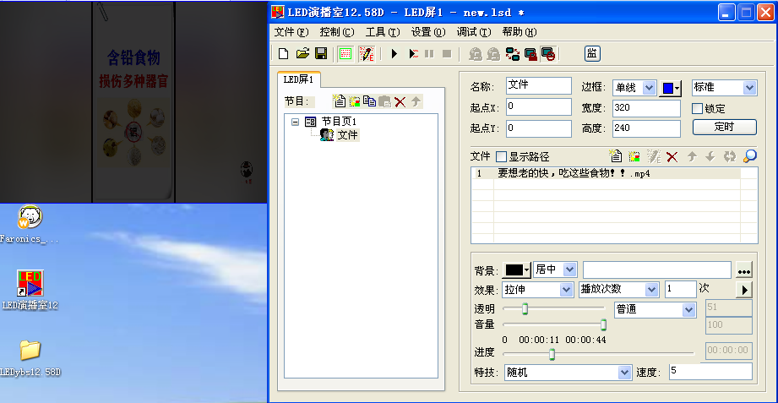This screenshot has width=778, height=403.
Task: Click the monitor with red lock icon
Action: 530,53
